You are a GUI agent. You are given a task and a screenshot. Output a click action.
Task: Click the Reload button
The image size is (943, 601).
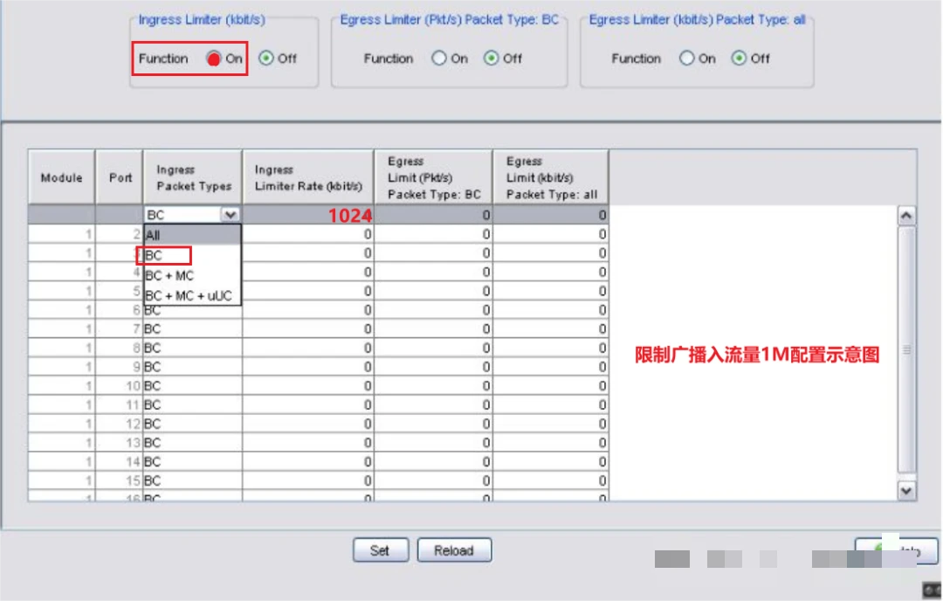(x=454, y=549)
